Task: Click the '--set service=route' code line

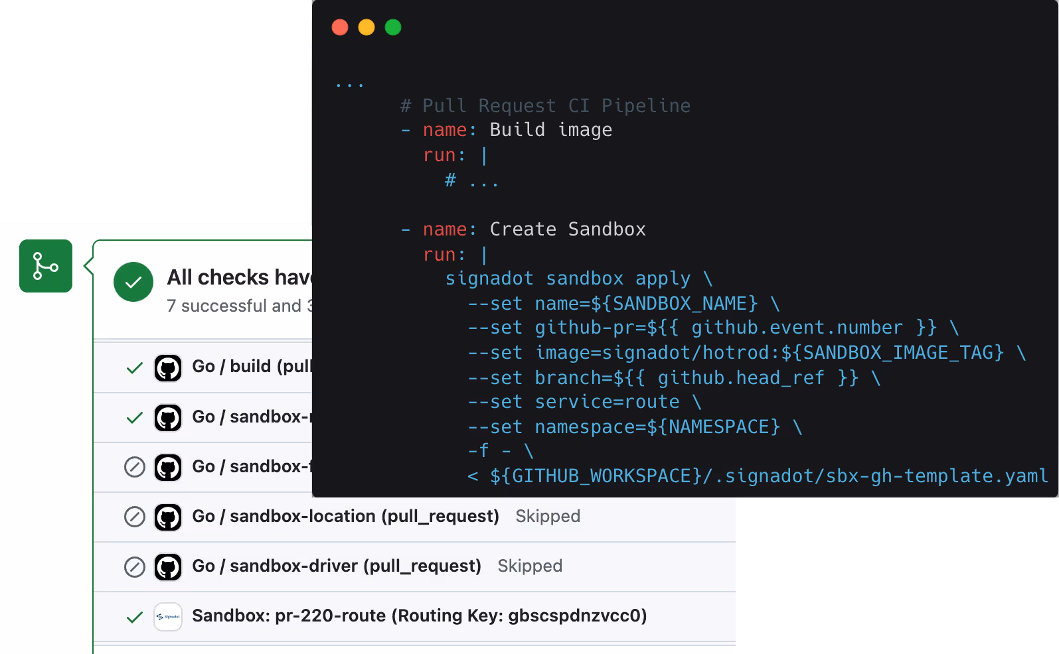Action: pos(584,402)
